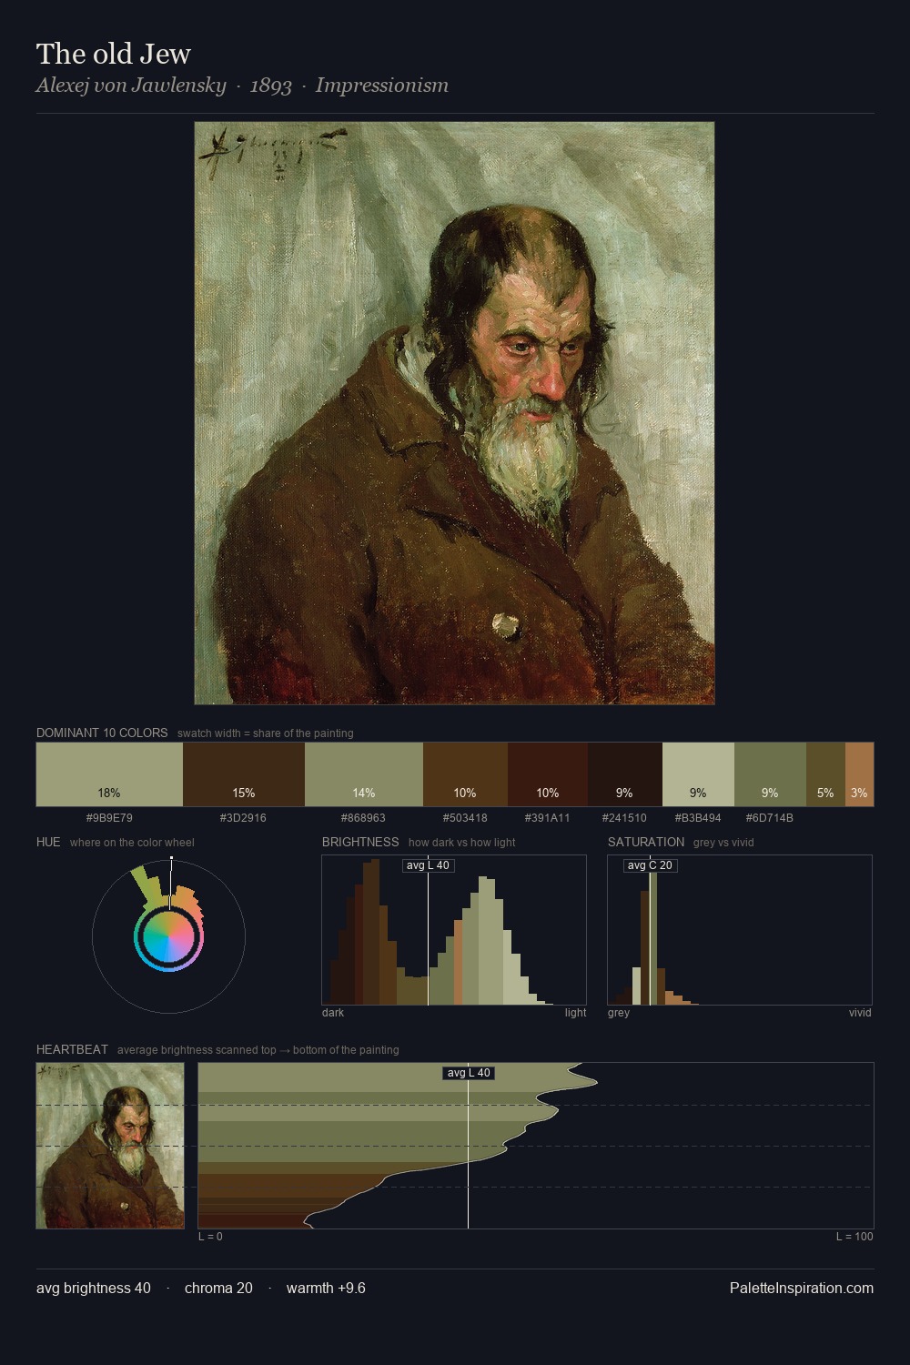
Task: Click the hex code #3D2916
Action: (x=243, y=818)
